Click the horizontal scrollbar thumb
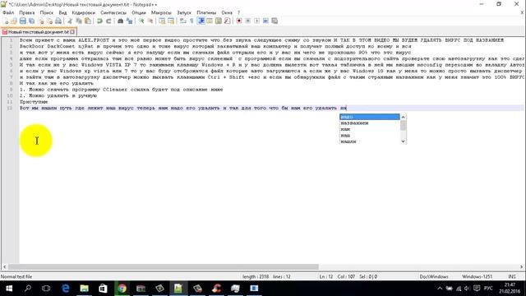This screenshot has width=526, height=296. point(163,266)
